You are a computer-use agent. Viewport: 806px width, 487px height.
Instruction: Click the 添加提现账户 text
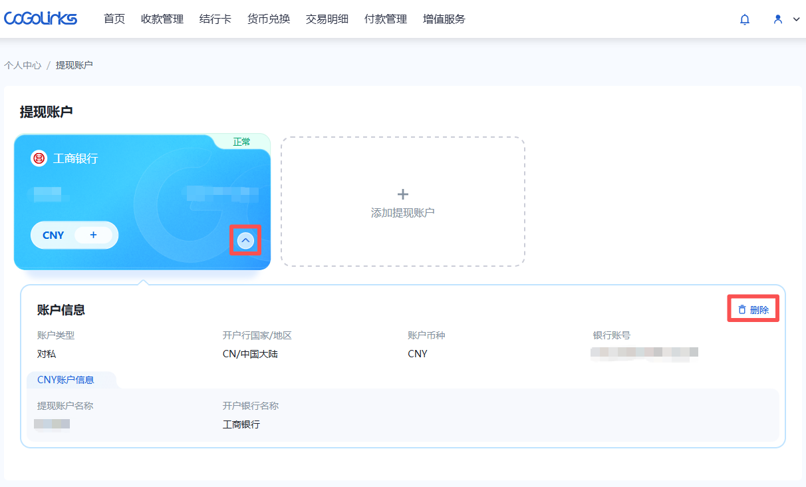402,213
